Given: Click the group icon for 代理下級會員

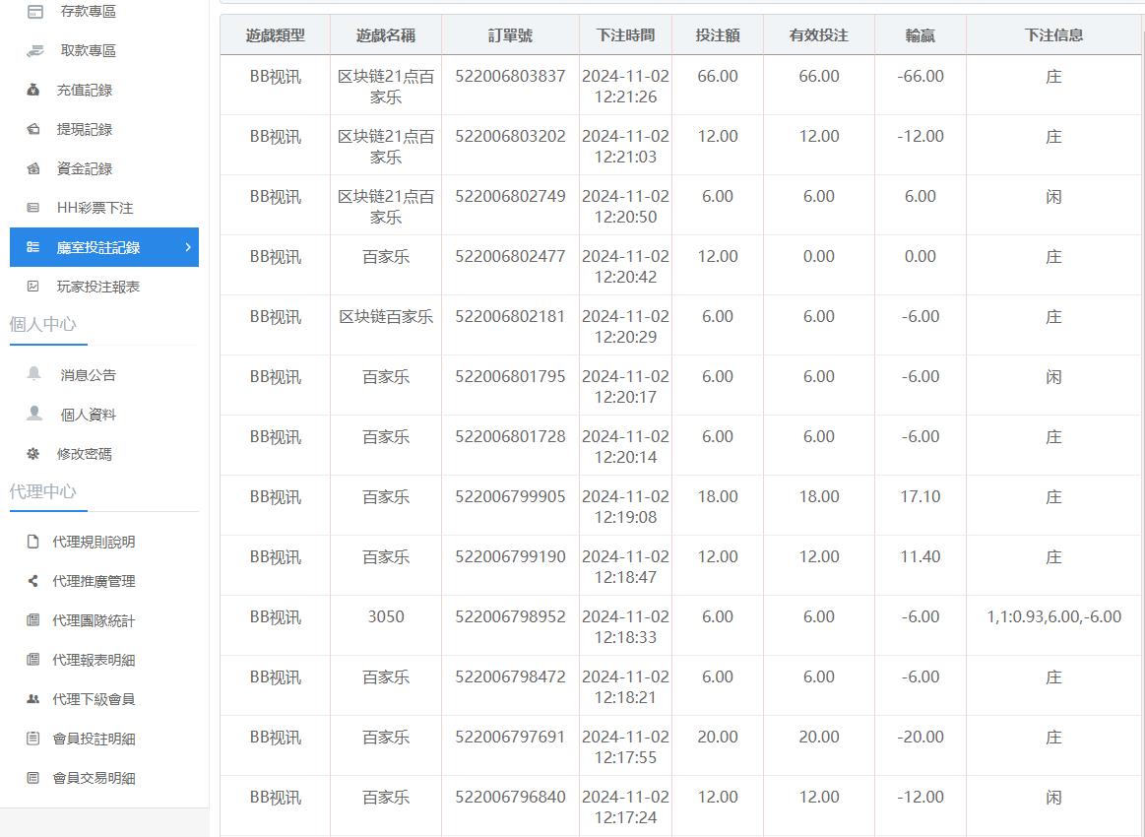Looking at the screenshot, I should tap(33, 699).
